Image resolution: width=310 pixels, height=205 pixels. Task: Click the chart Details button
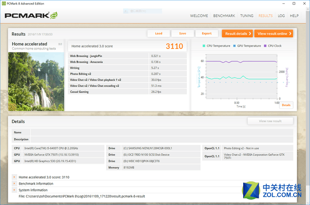(286, 105)
